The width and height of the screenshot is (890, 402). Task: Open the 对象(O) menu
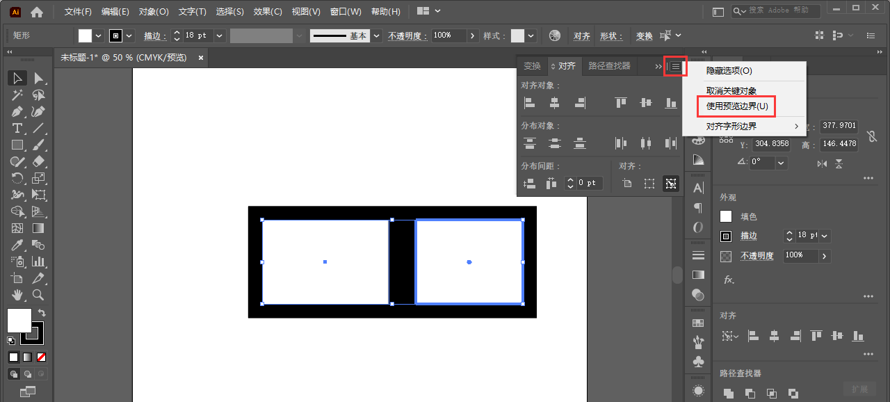coord(154,12)
